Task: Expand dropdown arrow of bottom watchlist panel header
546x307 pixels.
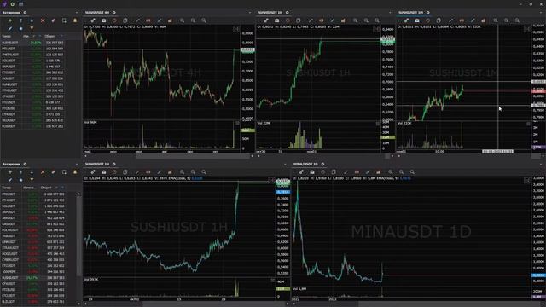Action: (77, 164)
